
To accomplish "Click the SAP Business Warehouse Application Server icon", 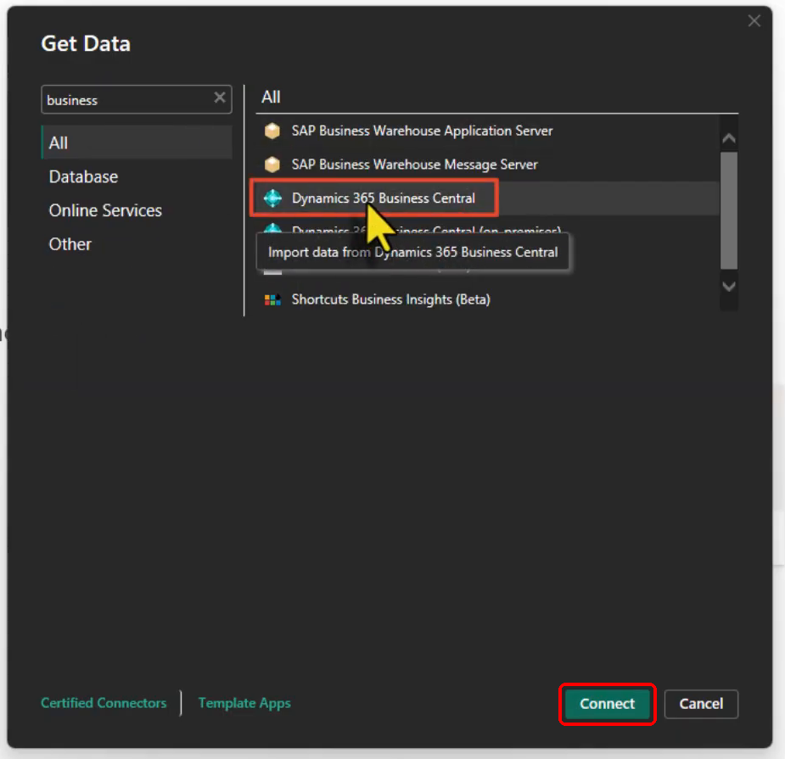I will pos(272,131).
